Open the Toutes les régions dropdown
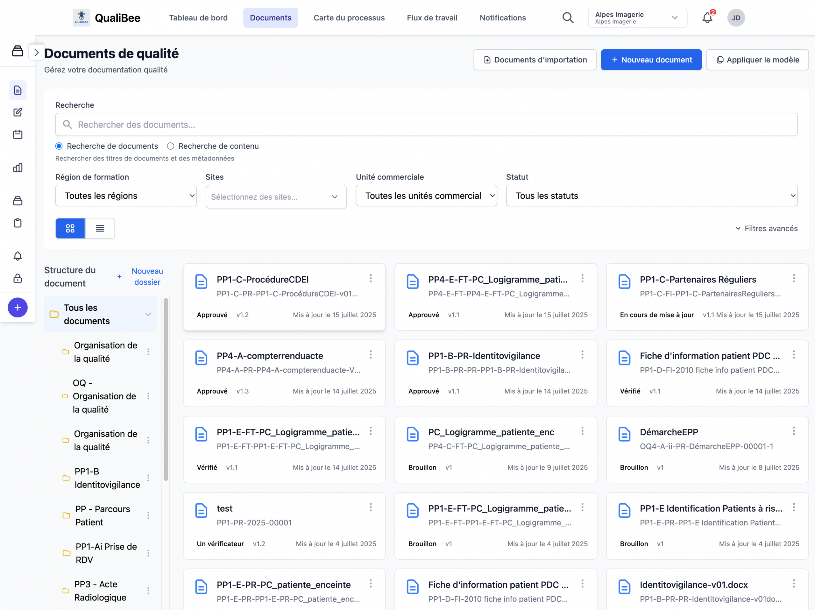Image resolution: width=815 pixels, height=610 pixels. click(126, 195)
